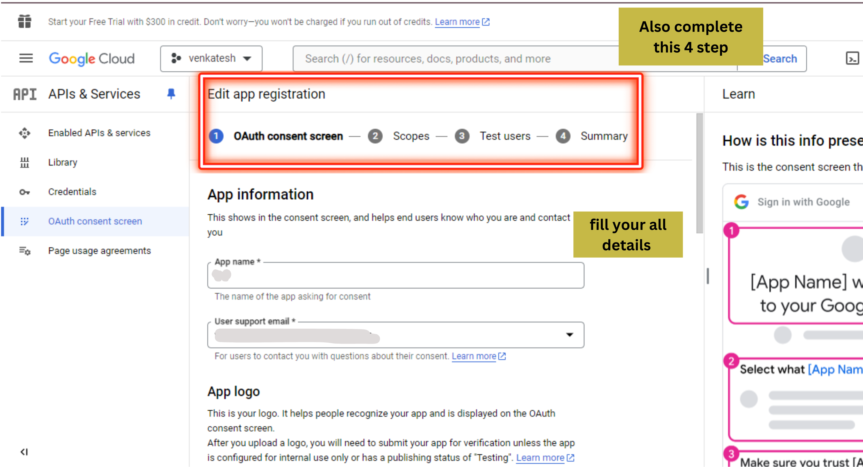Screen dimensions: 863x467
Task: Click the external link icon after credits Learn more
Action: [x=486, y=22]
